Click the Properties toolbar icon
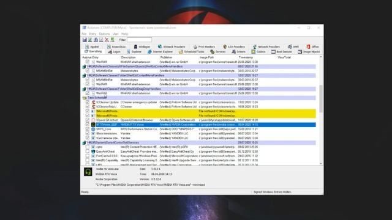 point(101,40)
